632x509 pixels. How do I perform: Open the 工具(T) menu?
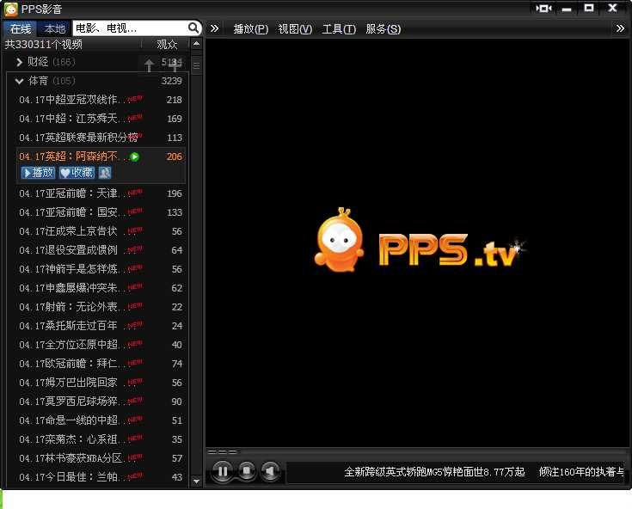[x=339, y=29]
